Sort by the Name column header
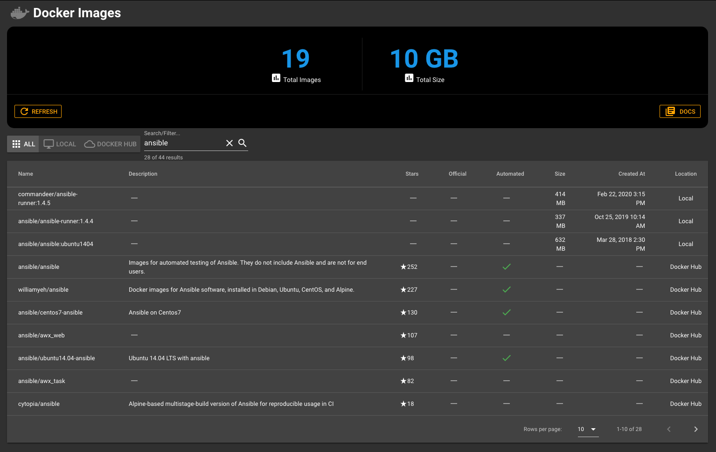This screenshot has height=452, width=716. pos(26,174)
